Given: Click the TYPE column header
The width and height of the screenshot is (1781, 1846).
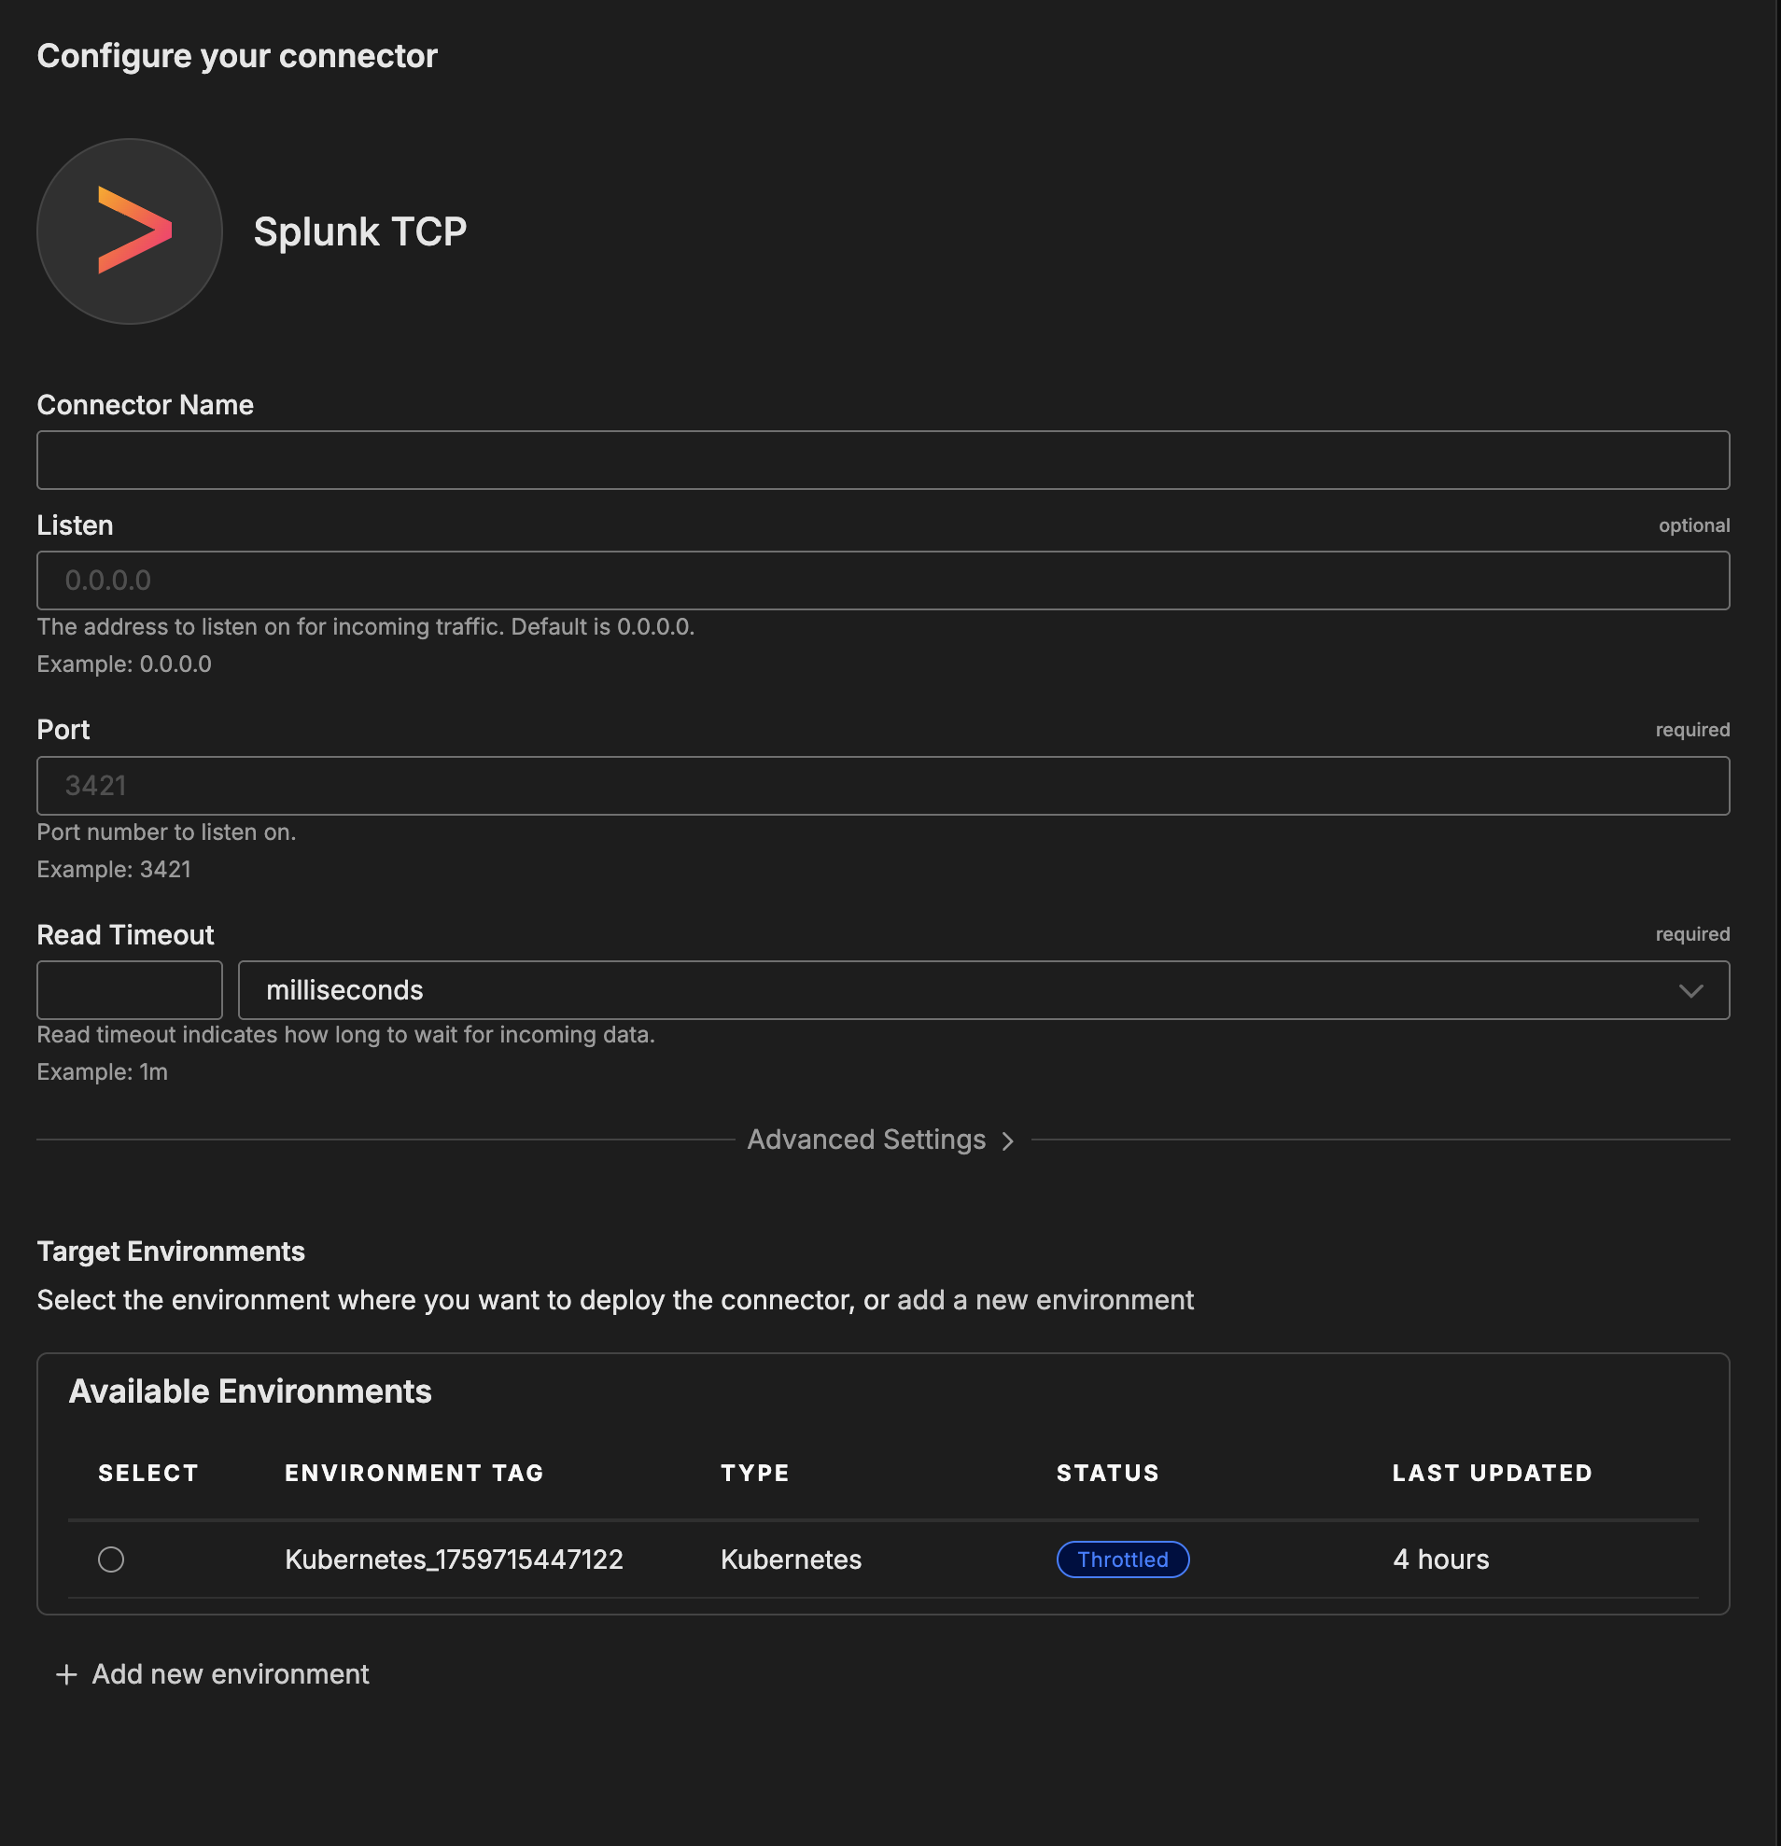Looking at the screenshot, I should pos(754,1473).
